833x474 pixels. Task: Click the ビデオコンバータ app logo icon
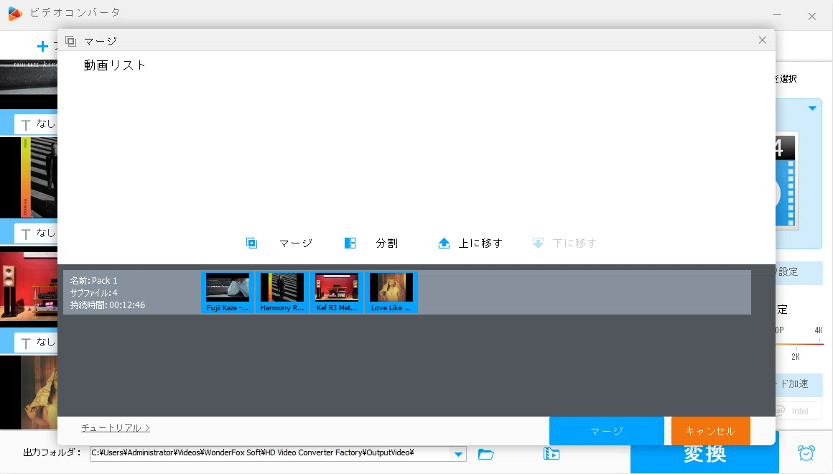tap(15, 13)
